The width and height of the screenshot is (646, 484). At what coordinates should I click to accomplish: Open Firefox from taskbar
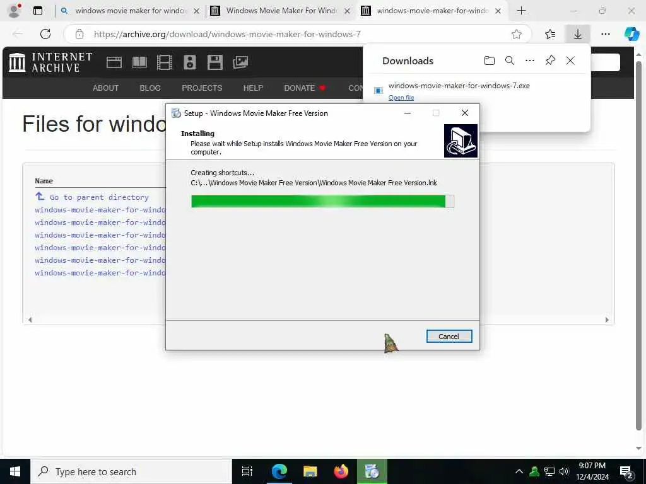tap(341, 471)
